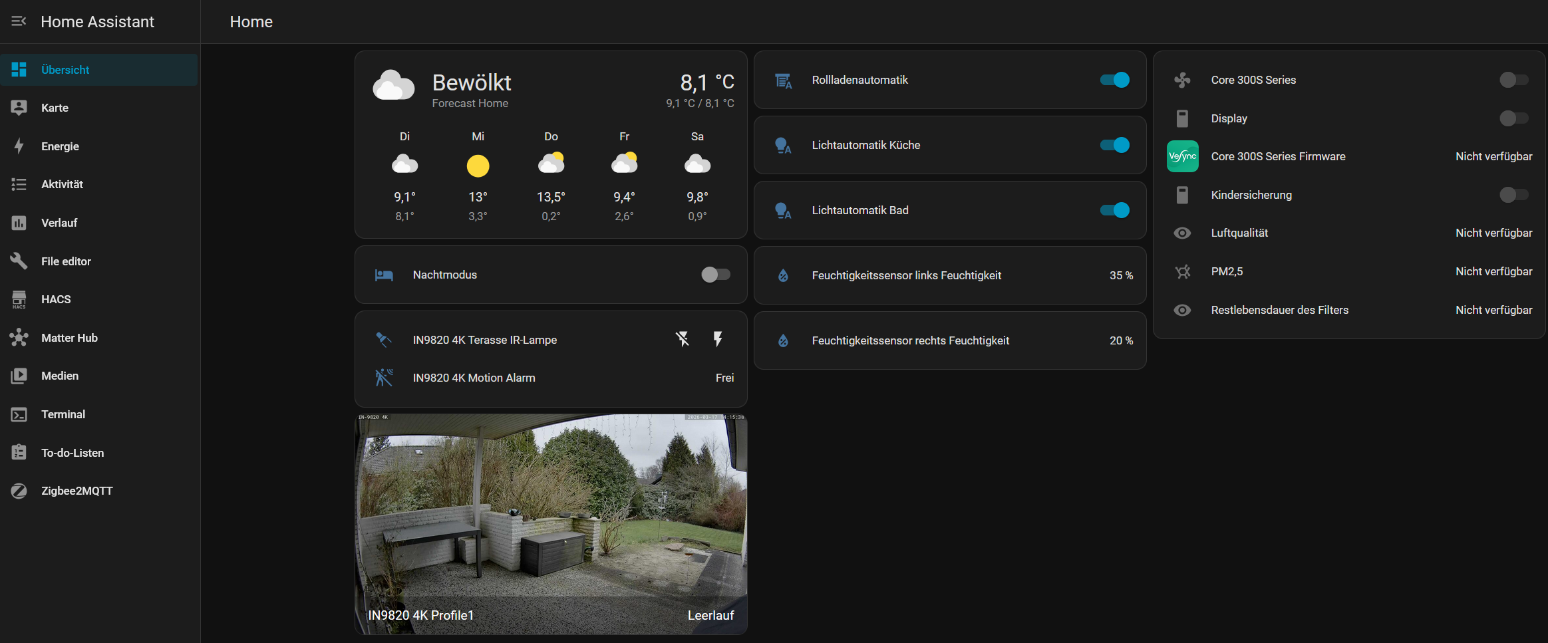The height and width of the screenshot is (643, 1548).
Task: Collapse the sidebar with the menu icon
Action: click(x=19, y=21)
